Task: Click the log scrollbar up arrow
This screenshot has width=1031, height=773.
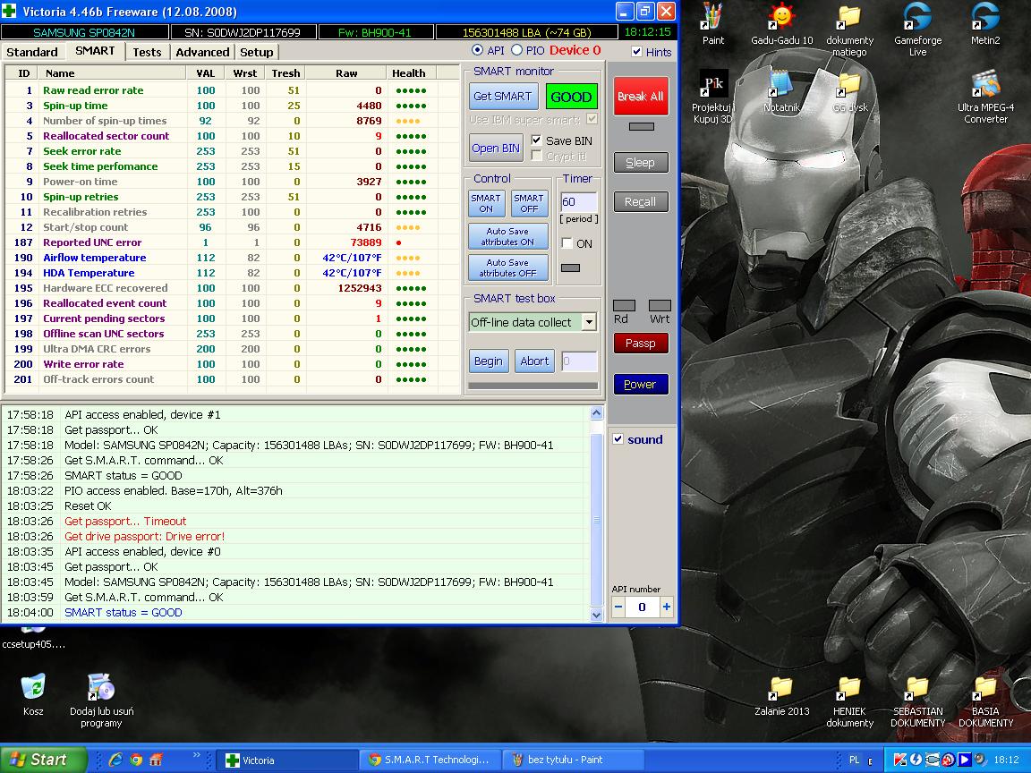Action: 596,412
